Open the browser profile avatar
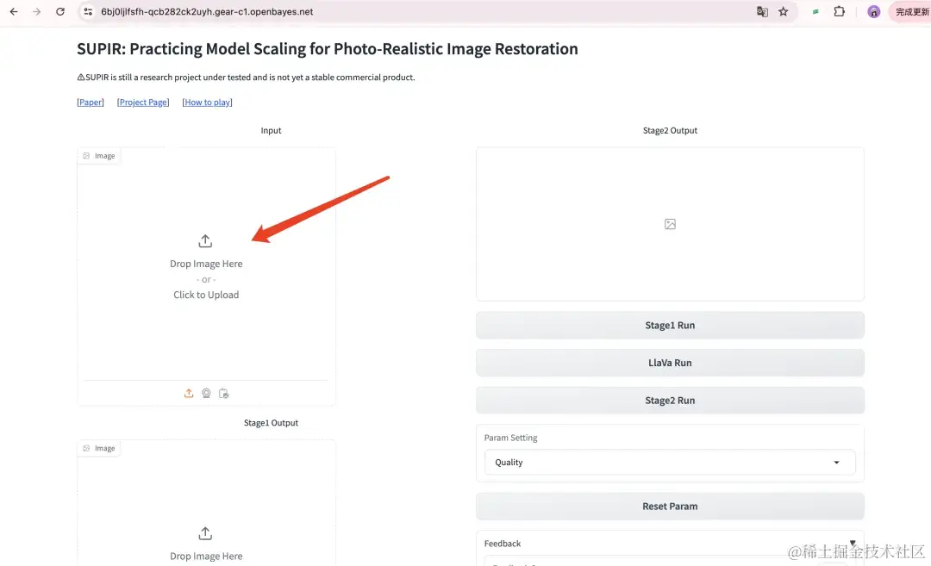Image resolution: width=931 pixels, height=566 pixels. pos(873,11)
